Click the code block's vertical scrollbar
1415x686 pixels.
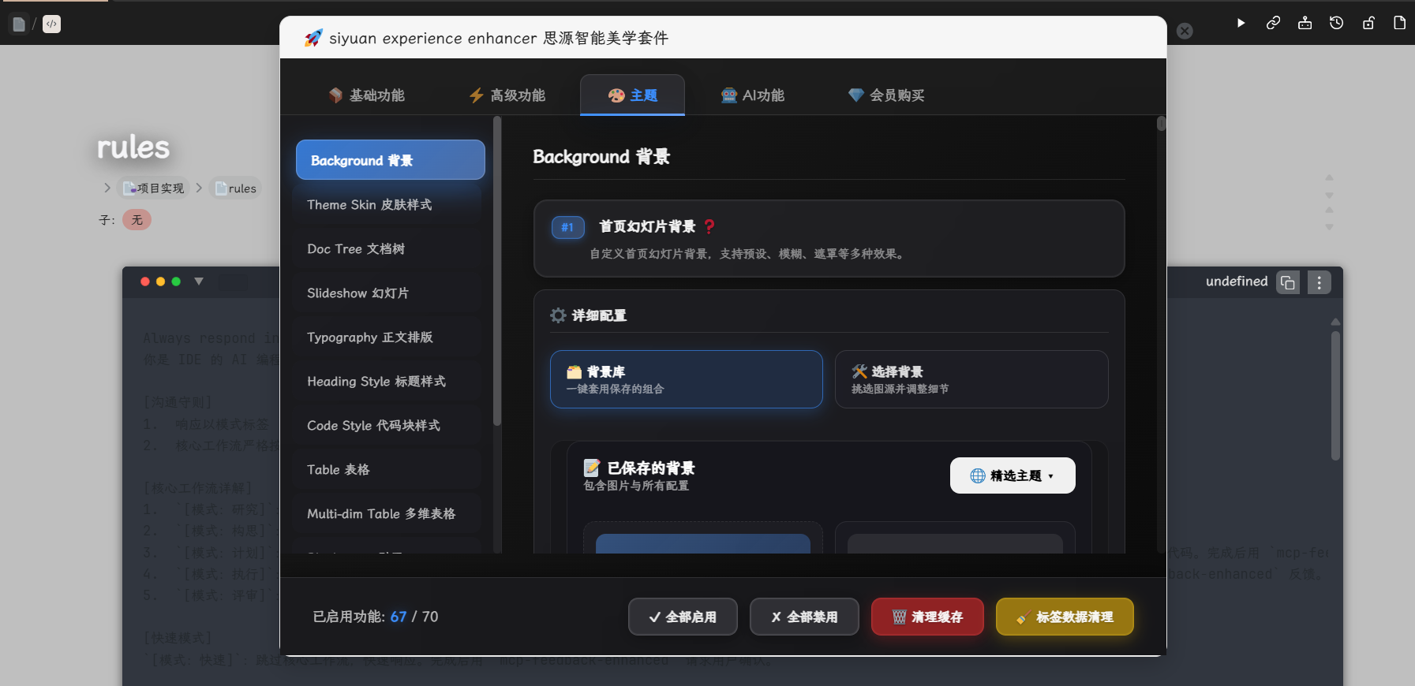click(1335, 396)
